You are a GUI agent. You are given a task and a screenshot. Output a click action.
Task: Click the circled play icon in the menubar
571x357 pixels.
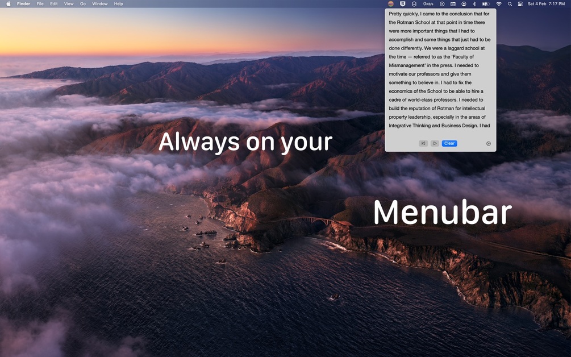tap(441, 3)
